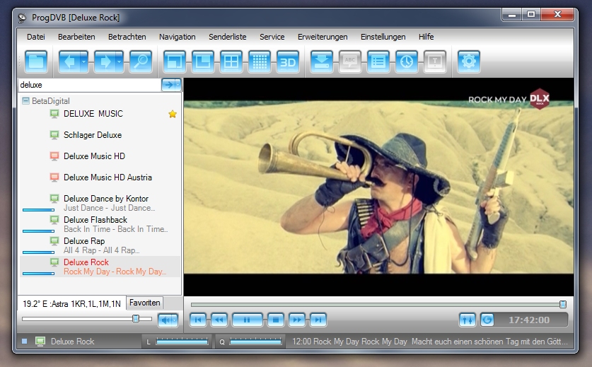Image resolution: width=592 pixels, height=367 pixels.
Task: Go to previous channel with left arrow
Action: tap(69, 62)
